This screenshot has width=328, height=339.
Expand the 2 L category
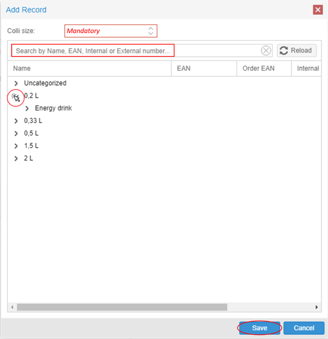pyautogui.click(x=16, y=159)
